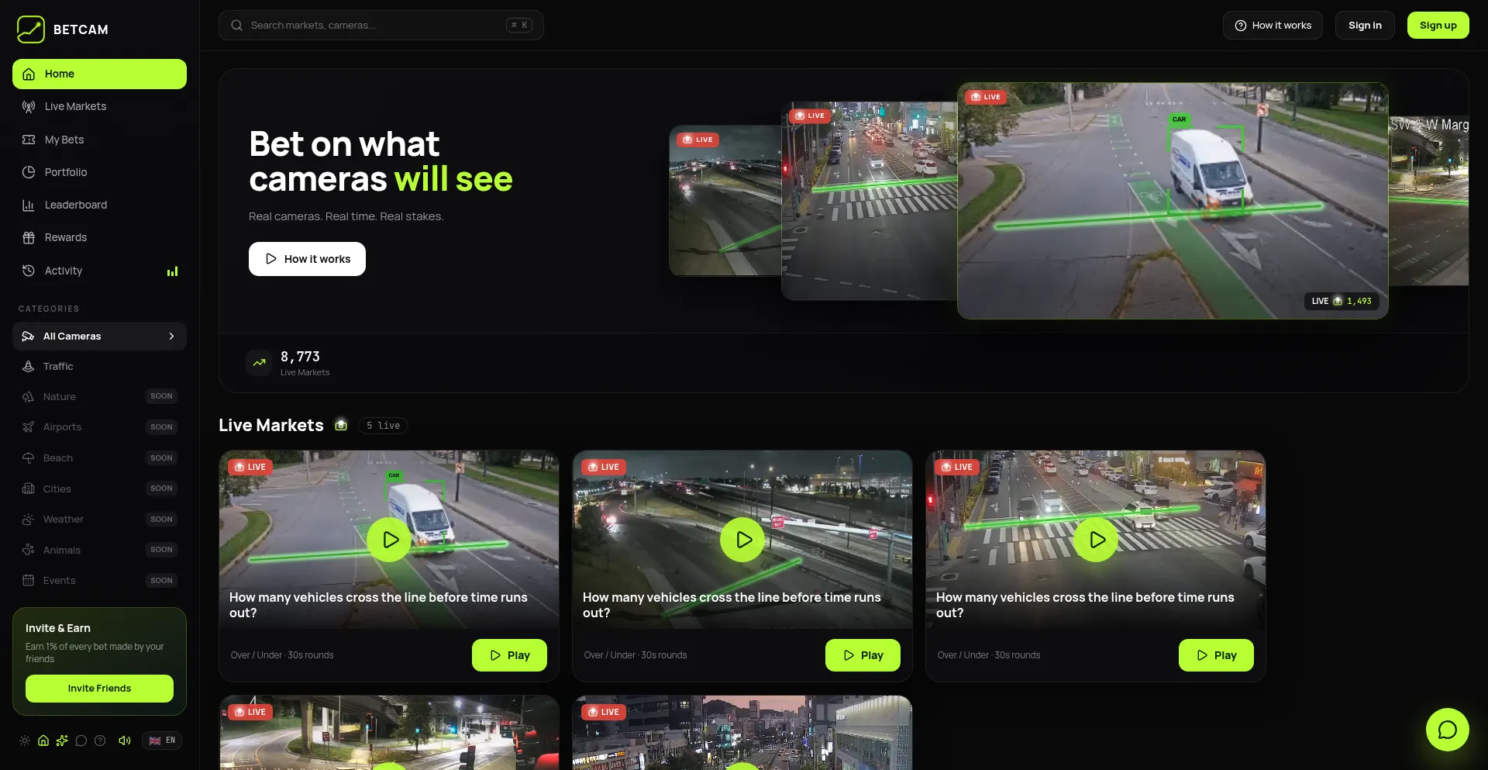Viewport: 1488px width, 770px height.
Task: Open Activity in the sidebar
Action: tap(99, 271)
